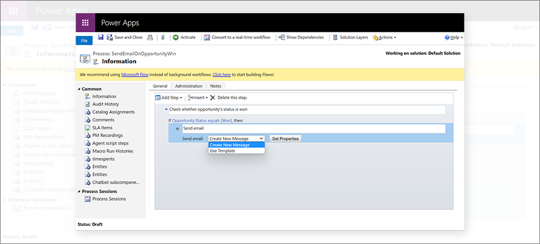
Task: Open Solution Layers
Action: pyautogui.click(x=350, y=38)
